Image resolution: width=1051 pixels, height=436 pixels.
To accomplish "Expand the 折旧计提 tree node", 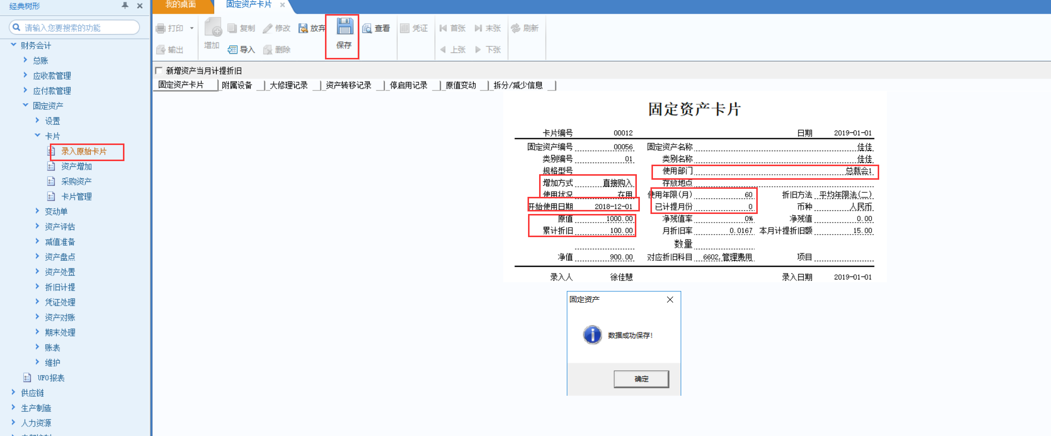I will [x=38, y=286].
